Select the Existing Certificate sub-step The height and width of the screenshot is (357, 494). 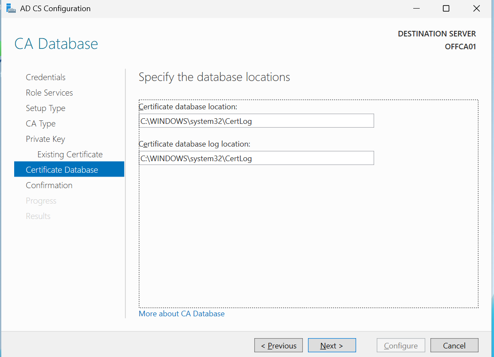70,154
